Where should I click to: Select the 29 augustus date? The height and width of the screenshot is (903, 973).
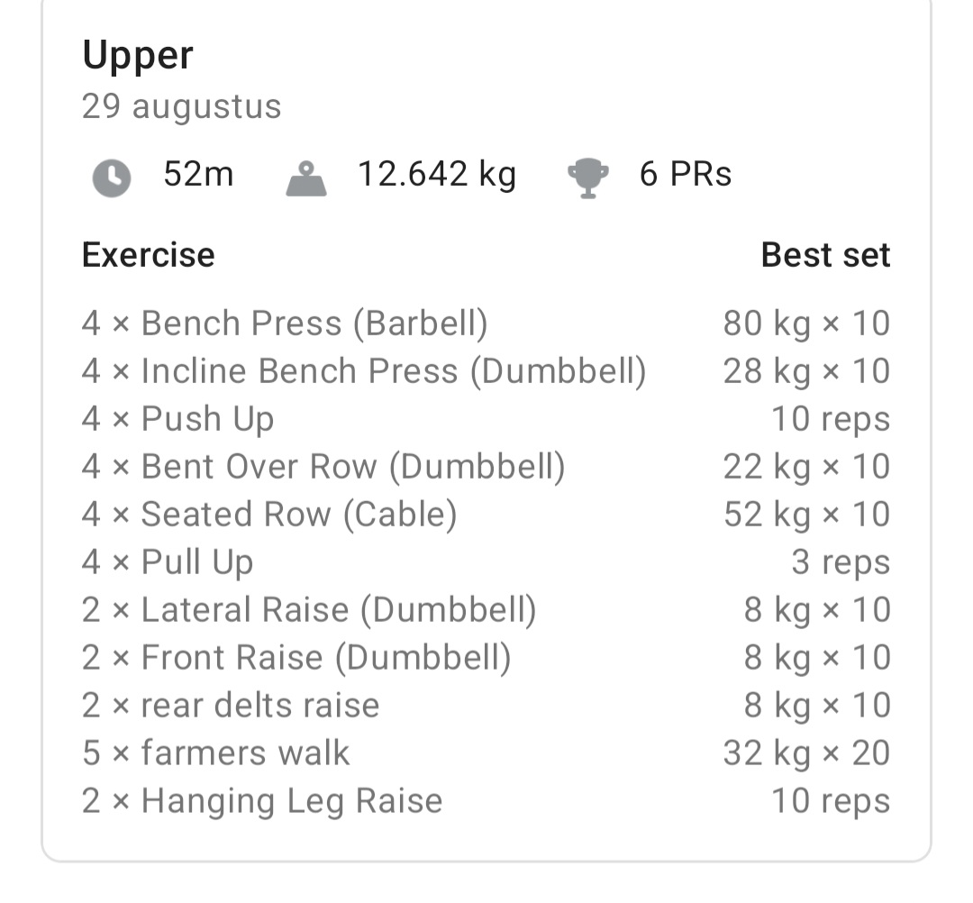(x=181, y=106)
